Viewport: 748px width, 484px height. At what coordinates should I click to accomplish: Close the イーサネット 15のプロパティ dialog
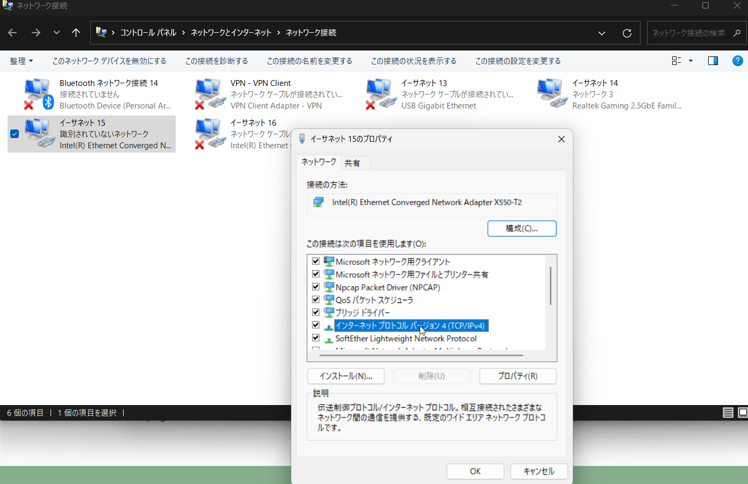[x=561, y=139]
